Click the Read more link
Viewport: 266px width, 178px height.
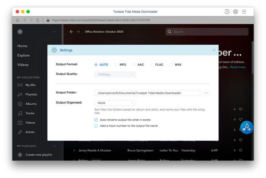click(238, 67)
